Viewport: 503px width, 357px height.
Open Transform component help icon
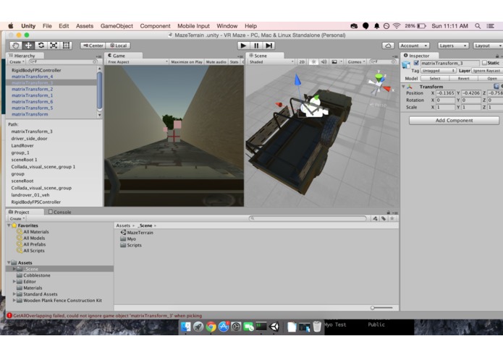[496, 86]
